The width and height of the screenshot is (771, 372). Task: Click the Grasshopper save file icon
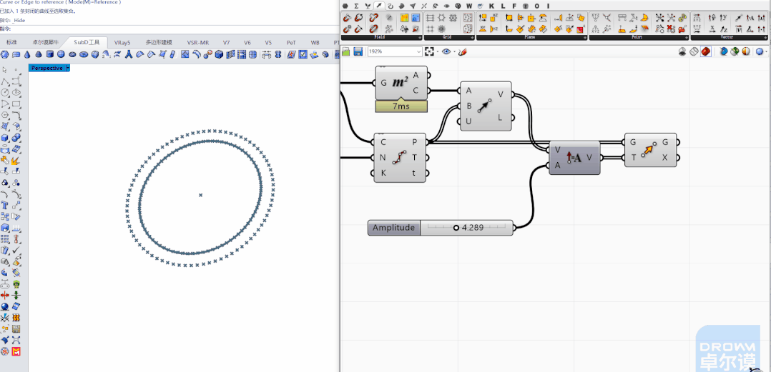pos(358,51)
